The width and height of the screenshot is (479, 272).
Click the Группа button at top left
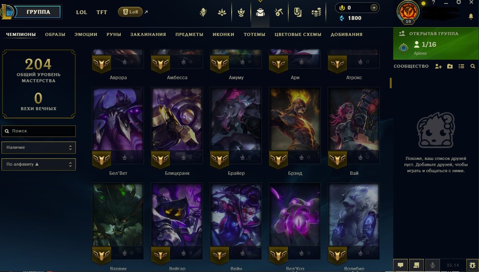[x=38, y=12]
